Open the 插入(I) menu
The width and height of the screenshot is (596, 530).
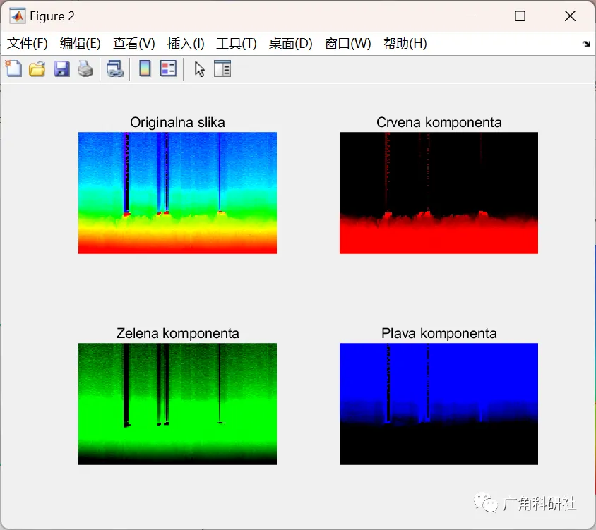click(x=185, y=43)
